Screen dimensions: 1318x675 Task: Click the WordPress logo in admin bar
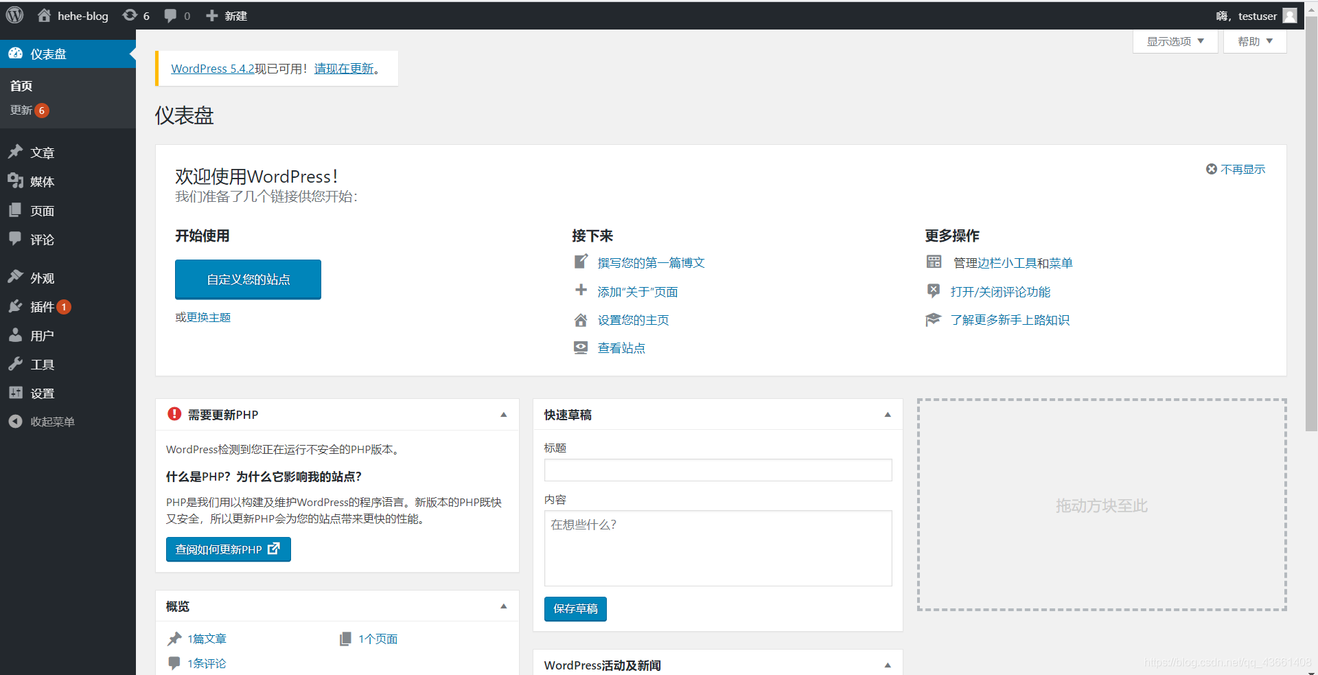14,15
